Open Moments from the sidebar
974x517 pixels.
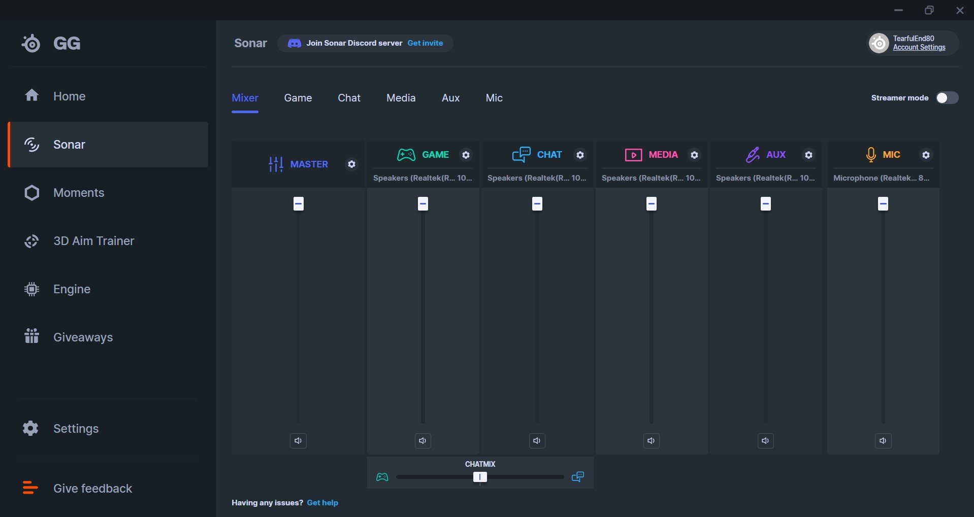click(108, 193)
